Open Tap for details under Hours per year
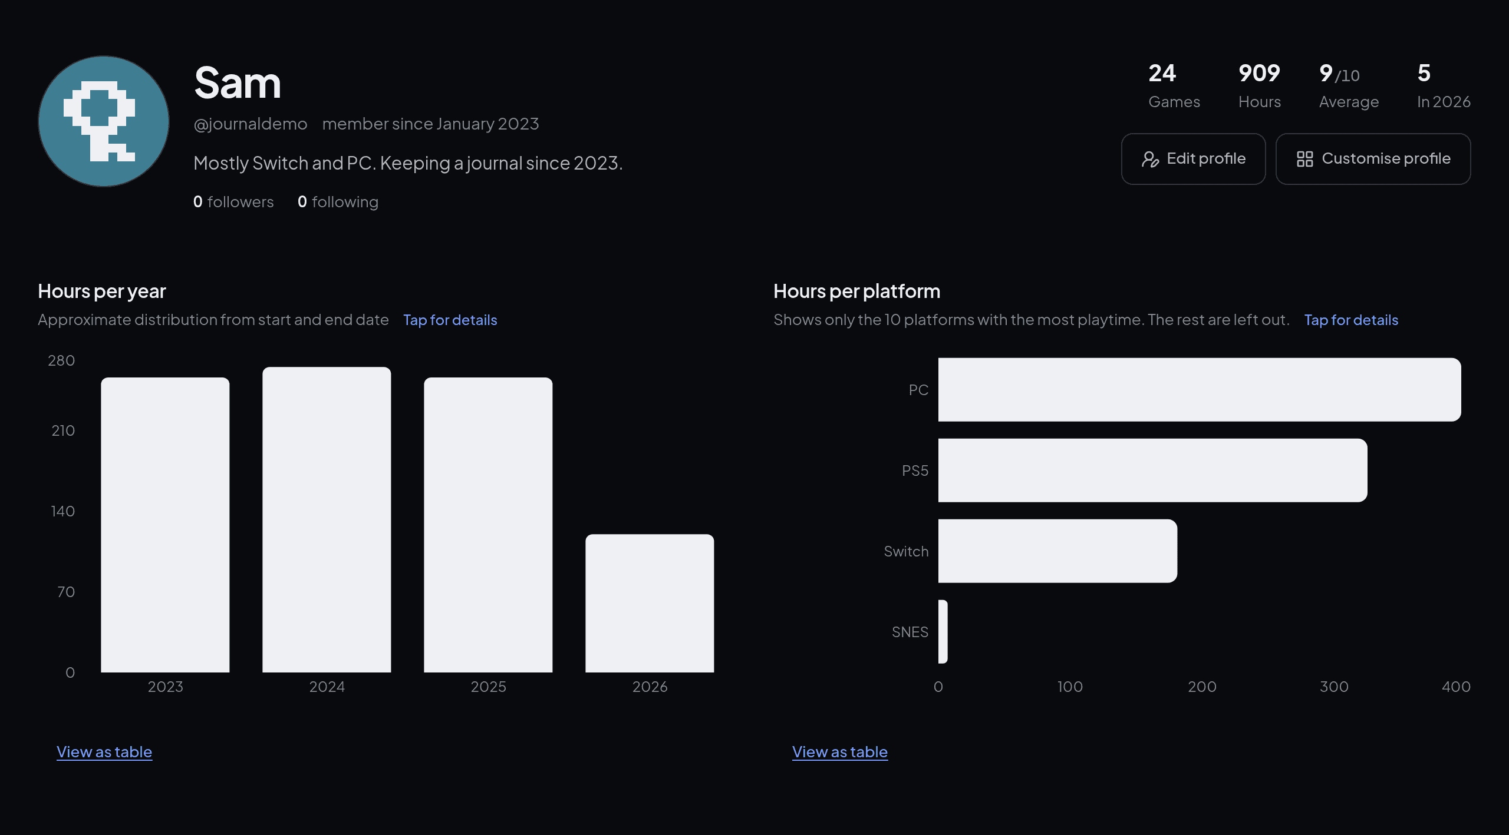This screenshot has width=1509, height=835. [x=450, y=320]
